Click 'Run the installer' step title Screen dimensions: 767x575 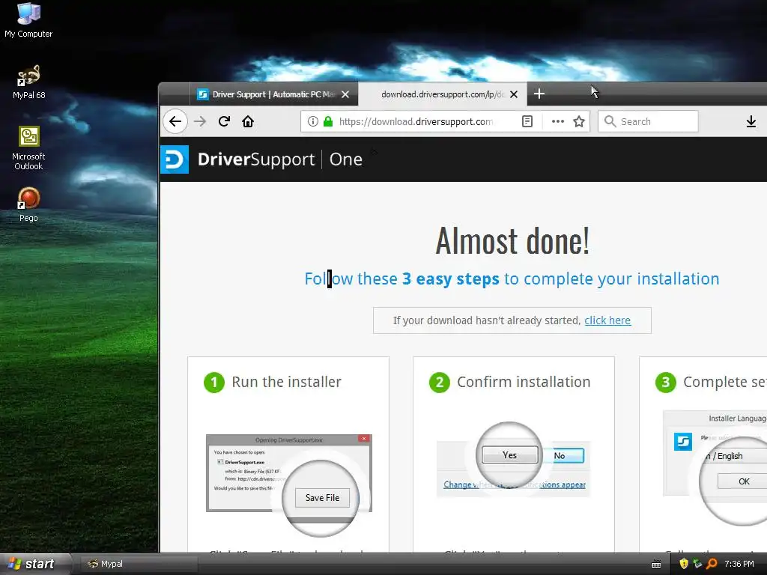tap(287, 382)
